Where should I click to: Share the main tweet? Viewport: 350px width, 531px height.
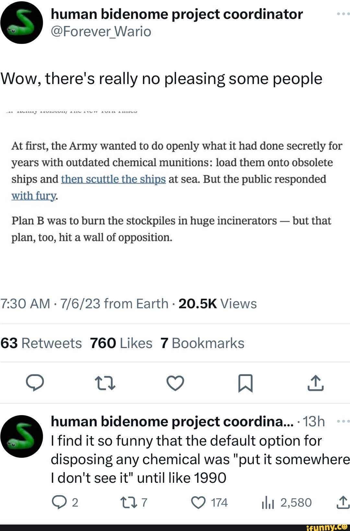point(315,383)
